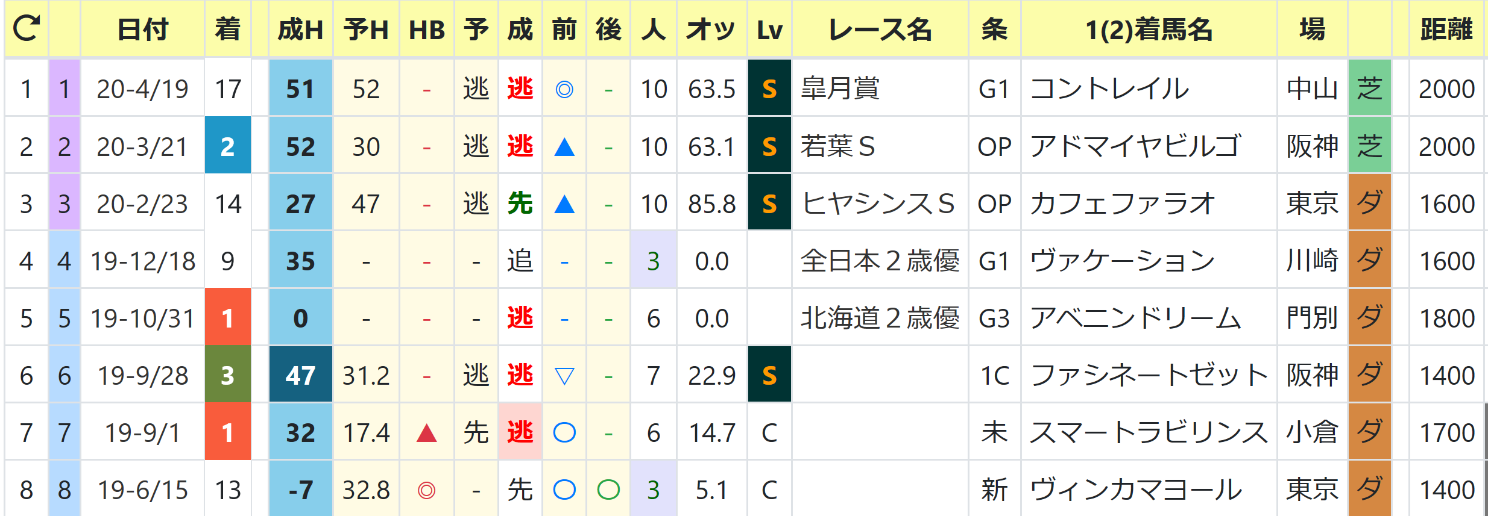The height and width of the screenshot is (516, 1488).
Task: Click the blue 2nd place finish cell
Action: click(x=227, y=147)
